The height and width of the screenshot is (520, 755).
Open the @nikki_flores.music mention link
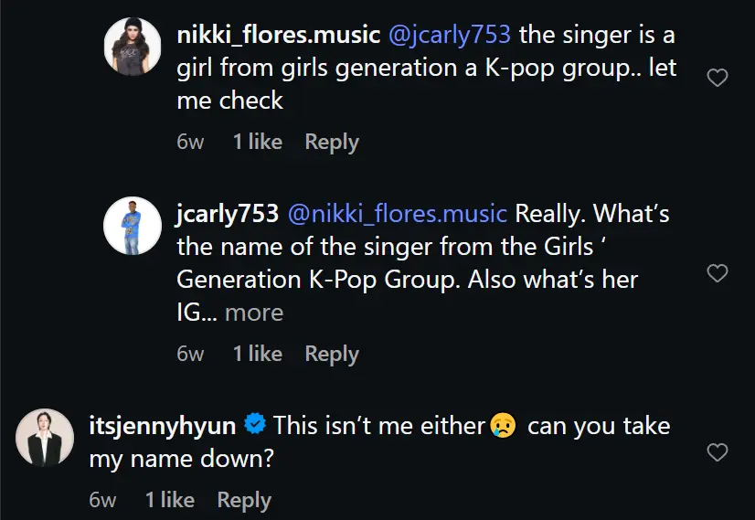[x=398, y=214]
